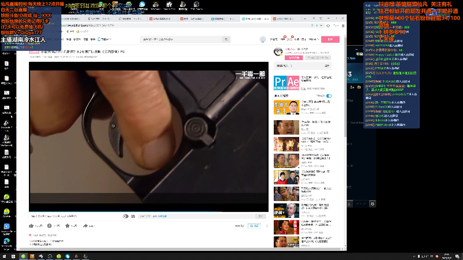The image size is (463, 260).
Task: Click the microphone icon in the background client window
Action: [350, 204]
